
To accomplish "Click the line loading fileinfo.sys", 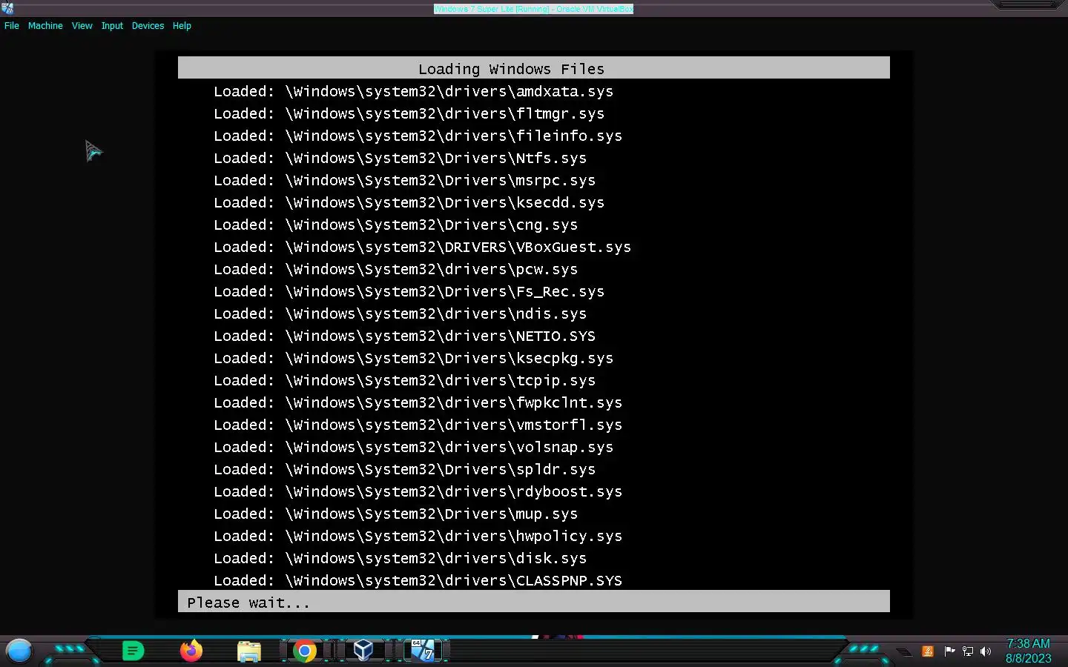I will [418, 136].
